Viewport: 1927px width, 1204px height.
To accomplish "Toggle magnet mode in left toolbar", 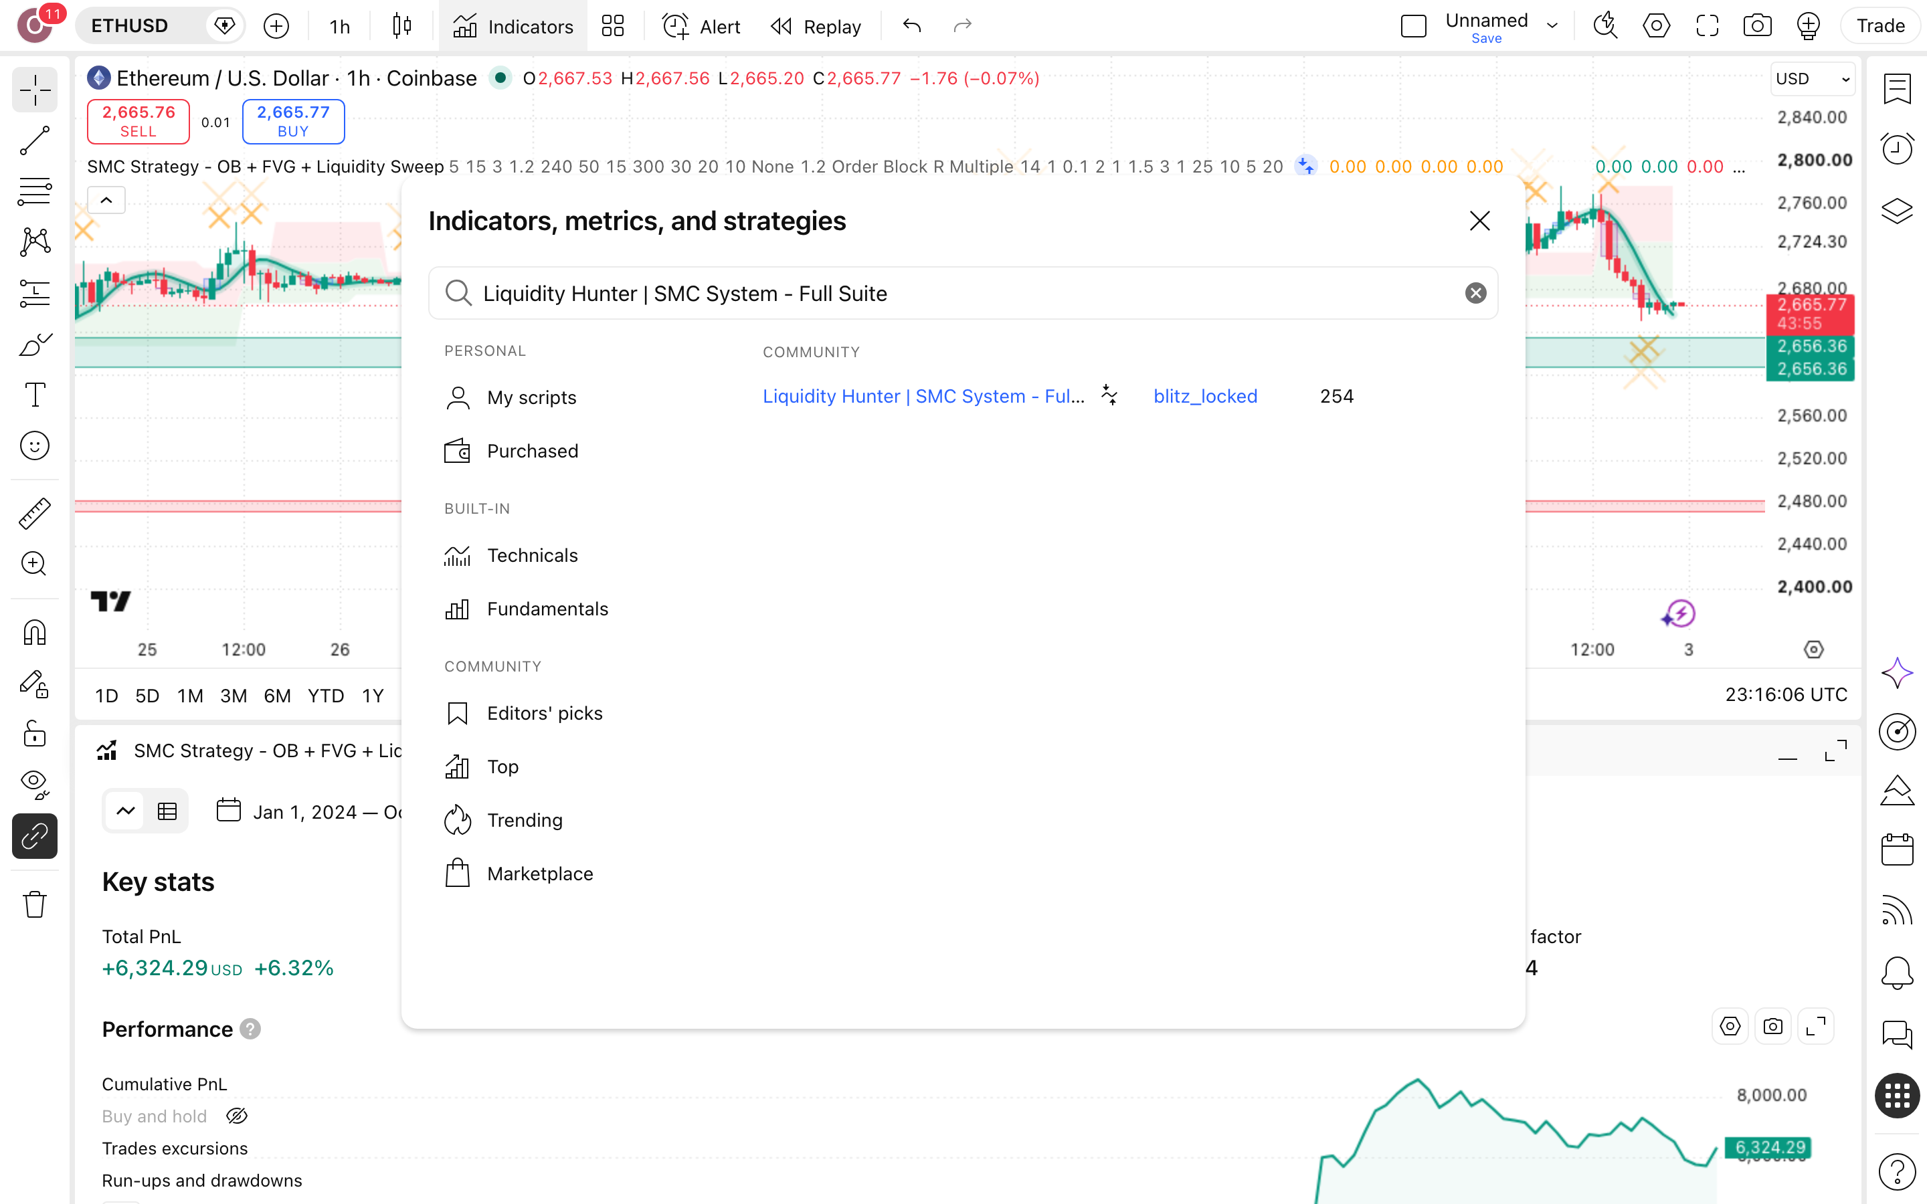I will pos(34,633).
